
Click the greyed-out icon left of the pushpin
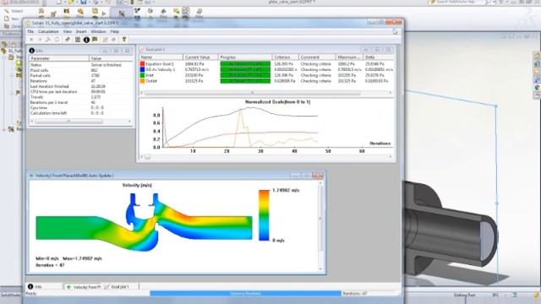coord(57,40)
